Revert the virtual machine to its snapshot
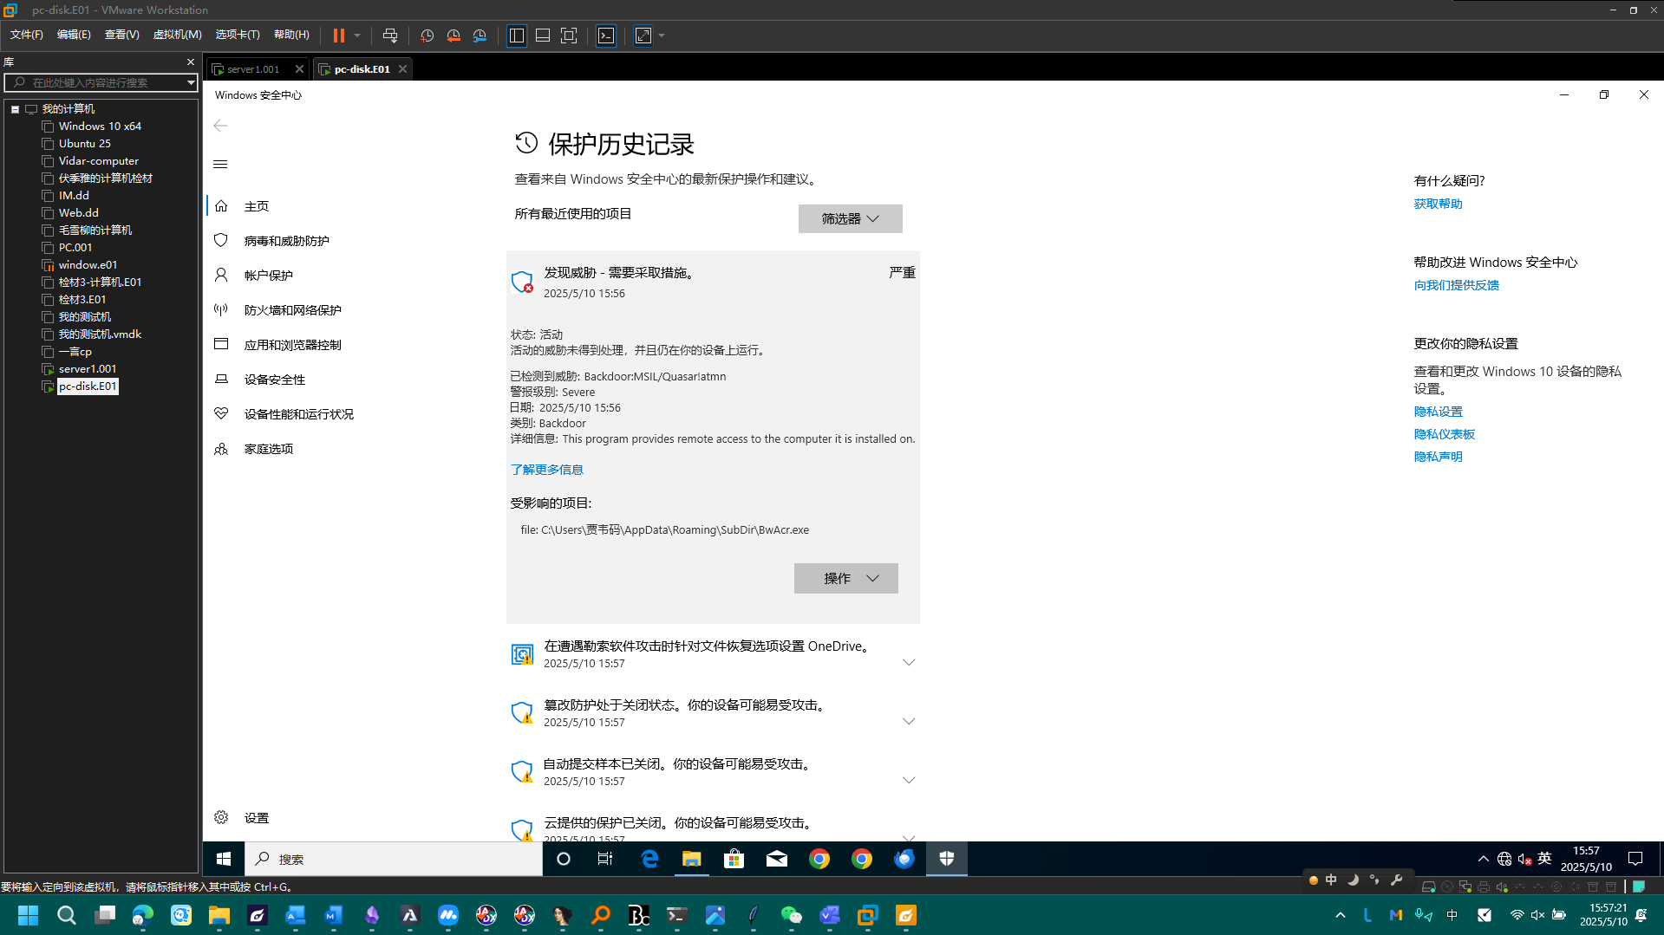Screen dimensions: 1664x935 (x=454, y=36)
